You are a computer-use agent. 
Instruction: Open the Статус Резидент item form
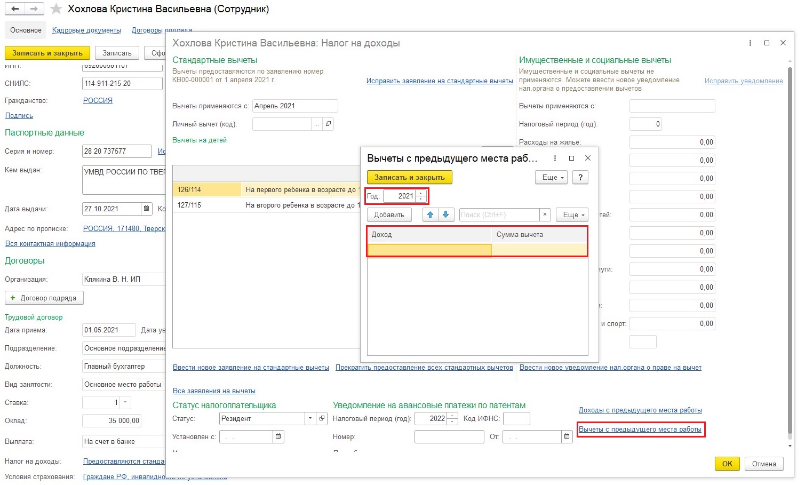[x=322, y=418]
